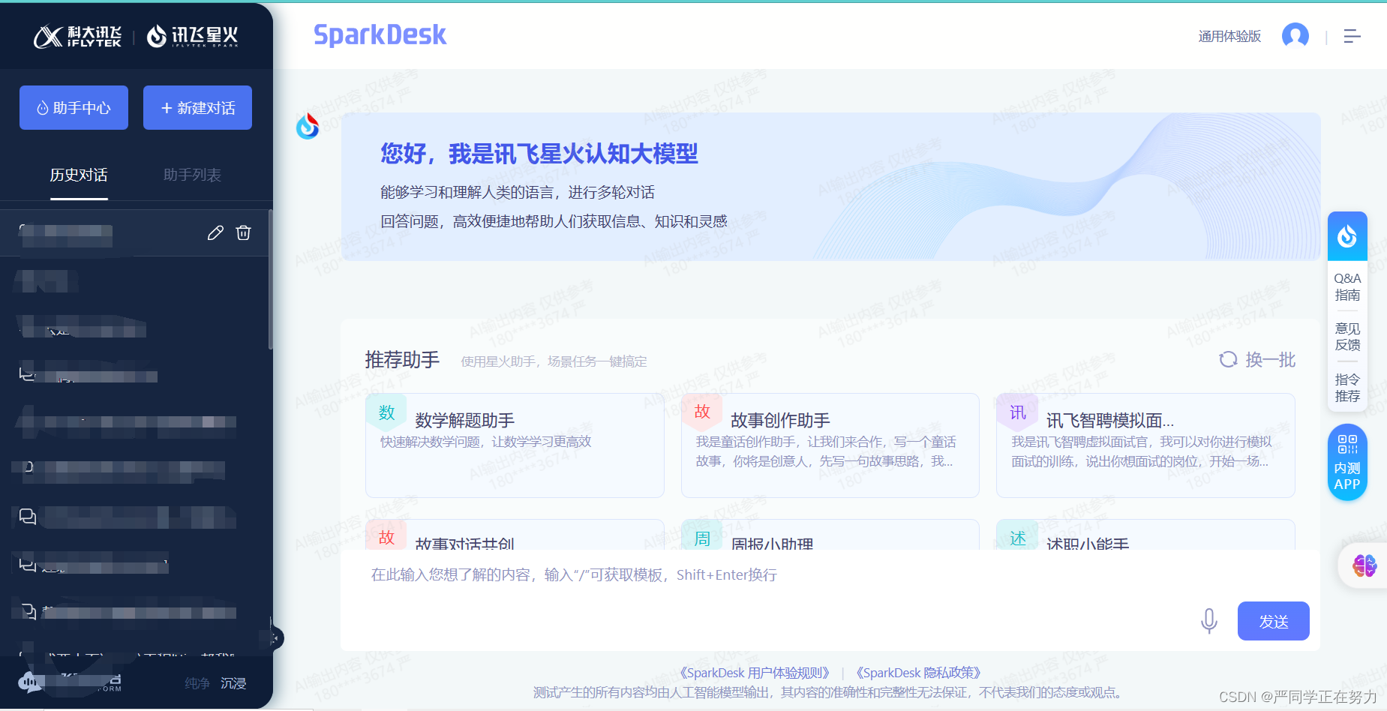Viewport: 1387px width, 711px height.
Task: Send the message with 发送
Action: [x=1273, y=621]
